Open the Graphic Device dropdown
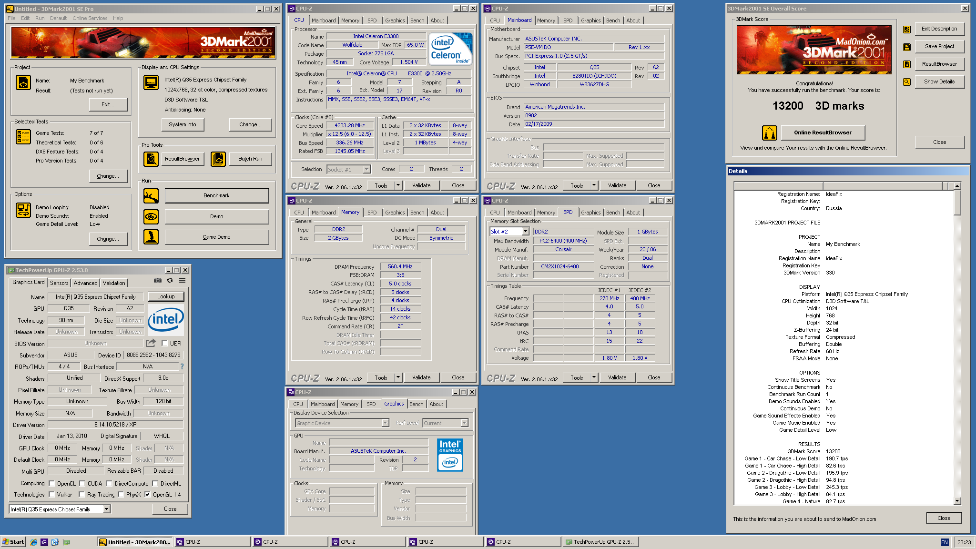Screen dimensions: 976x549 [x=385, y=423]
